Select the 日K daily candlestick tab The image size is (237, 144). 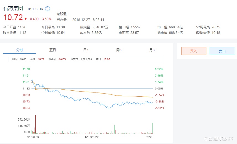pos(86,50)
